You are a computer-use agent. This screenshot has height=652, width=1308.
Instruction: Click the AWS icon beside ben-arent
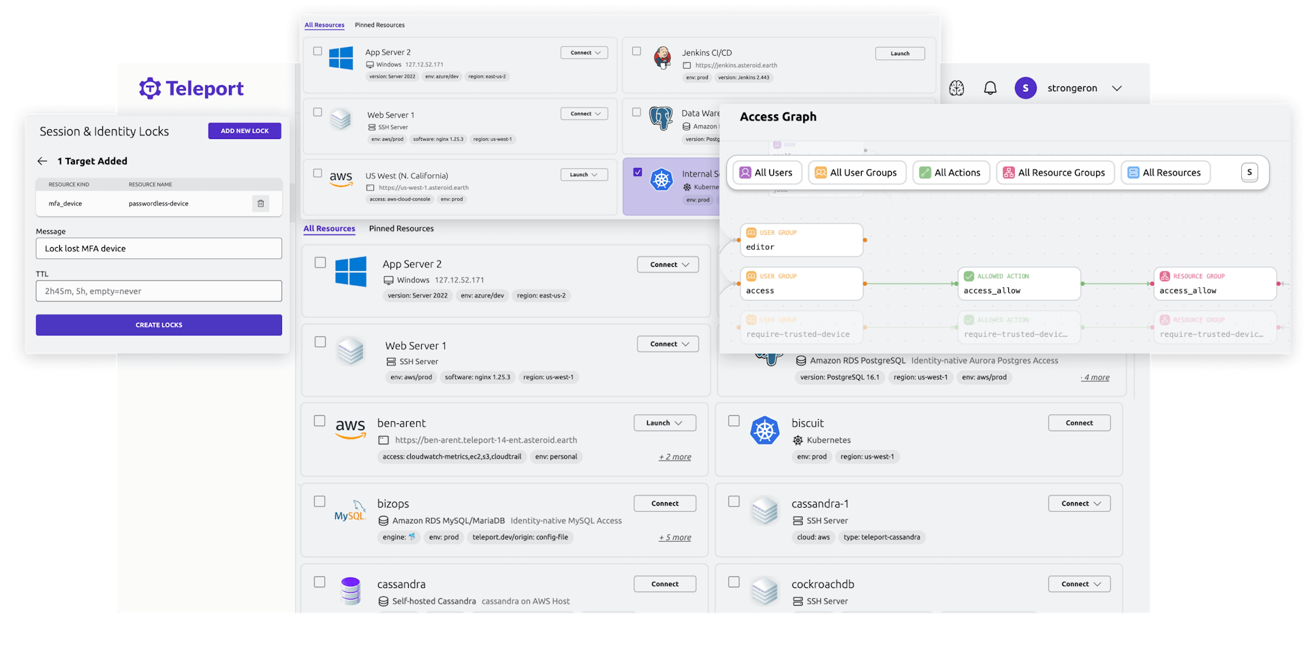coord(350,429)
